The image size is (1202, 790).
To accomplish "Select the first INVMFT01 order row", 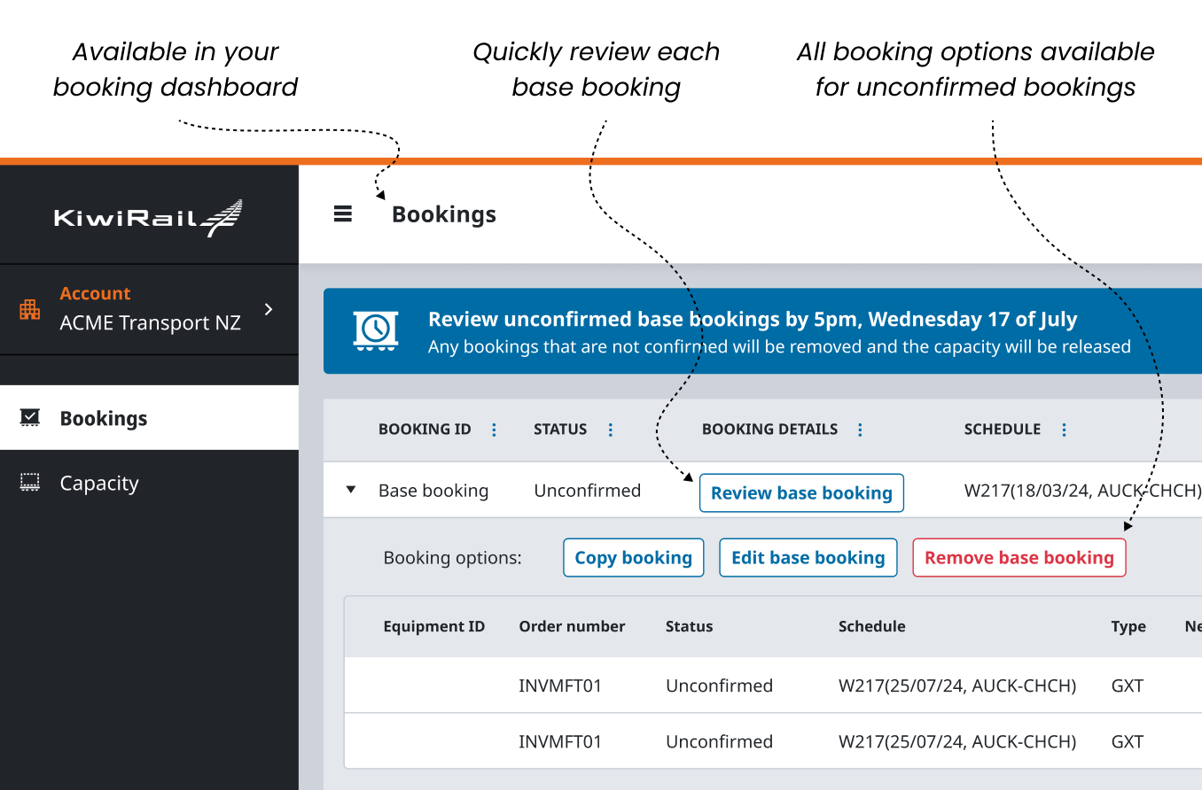I will 560,685.
